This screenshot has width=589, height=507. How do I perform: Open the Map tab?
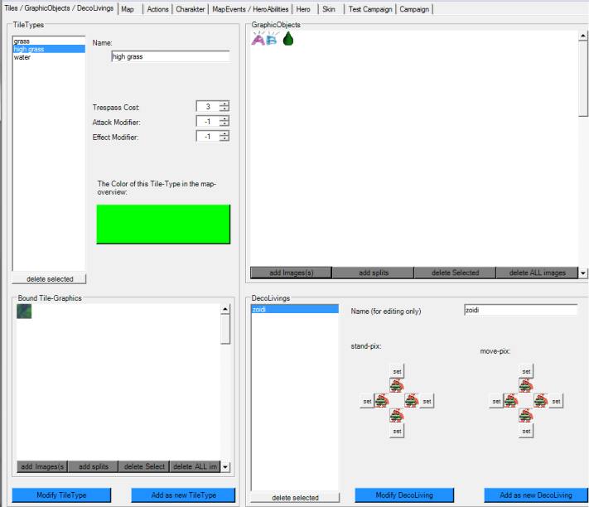(x=128, y=9)
